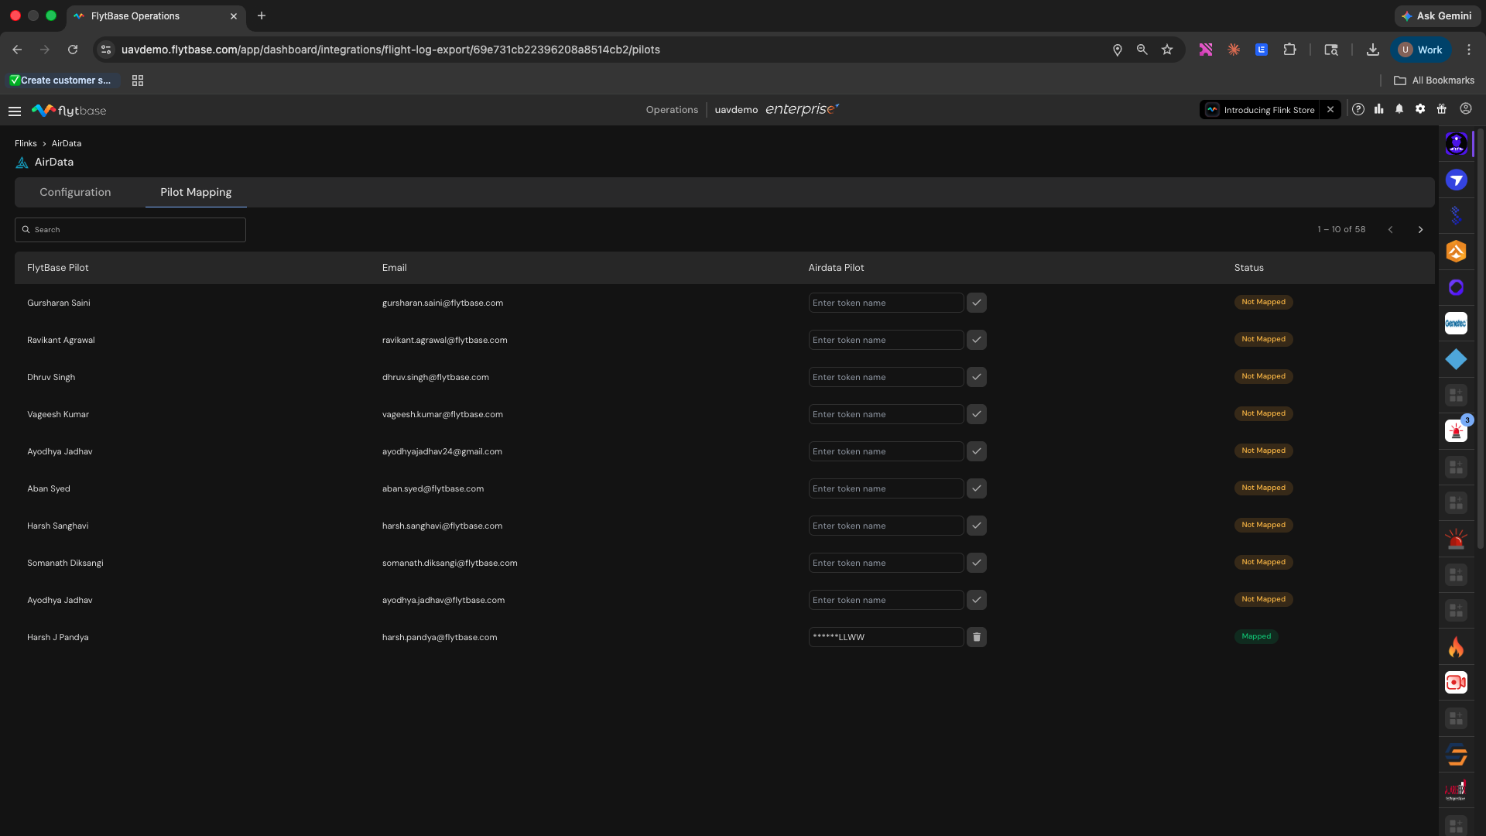Click the Email column header
The width and height of the screenshot is (1486, 836).
(x=394, y=268)
